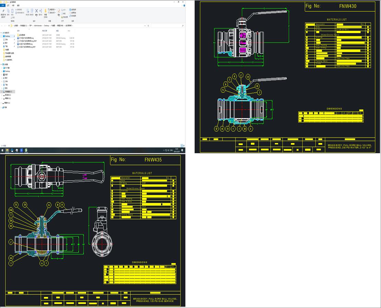
Task: Click the Paste icon in Explorer ribbon
Action: (12, 11)
